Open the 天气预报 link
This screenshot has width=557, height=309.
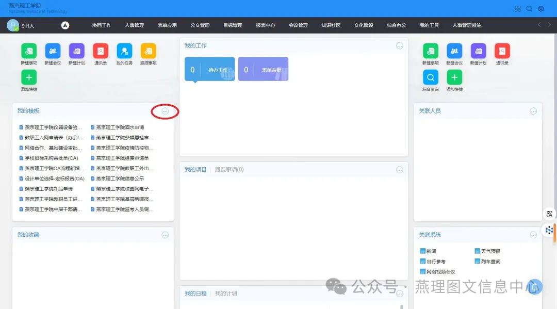[490, 251]
